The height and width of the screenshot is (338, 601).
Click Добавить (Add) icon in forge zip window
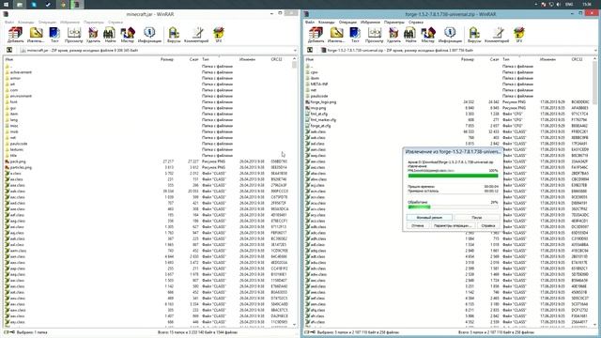[316, 35]
